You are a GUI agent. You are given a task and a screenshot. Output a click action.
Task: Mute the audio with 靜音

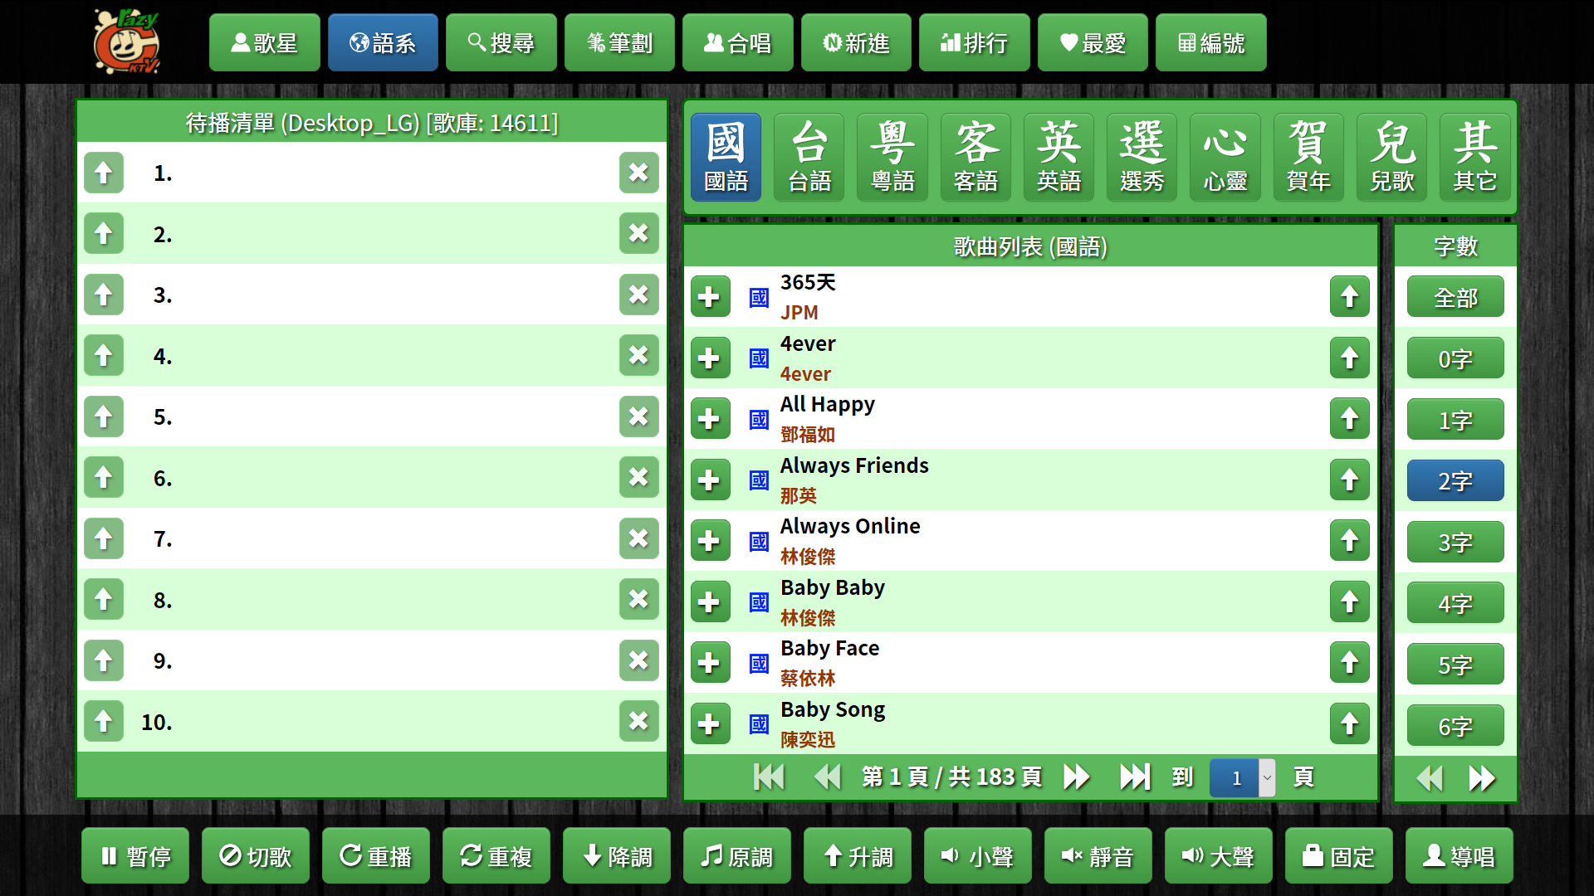coord(1098,856)
